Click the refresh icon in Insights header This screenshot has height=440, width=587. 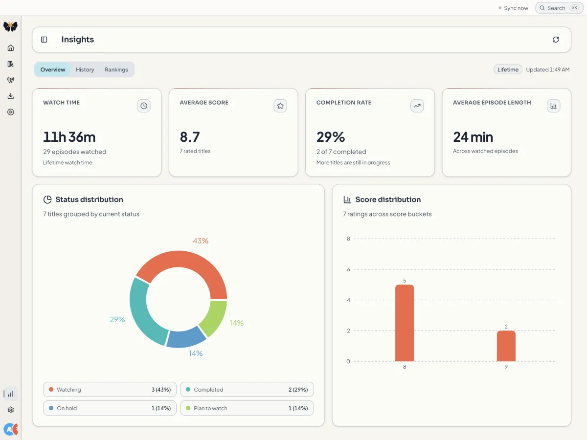click(x=556, y=40)
